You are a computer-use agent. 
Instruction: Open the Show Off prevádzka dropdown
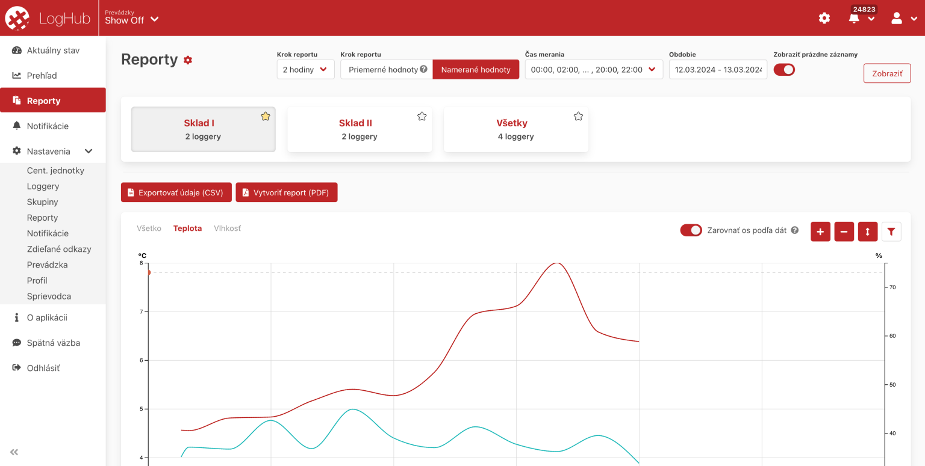coord(131,19)
